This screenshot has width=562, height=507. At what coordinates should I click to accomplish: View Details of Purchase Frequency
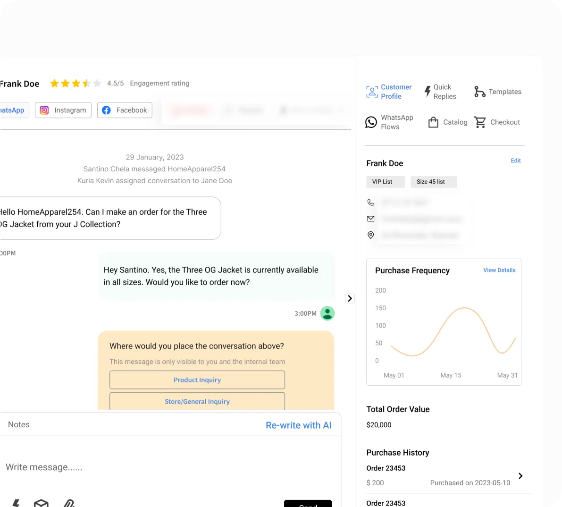(499, 270)
